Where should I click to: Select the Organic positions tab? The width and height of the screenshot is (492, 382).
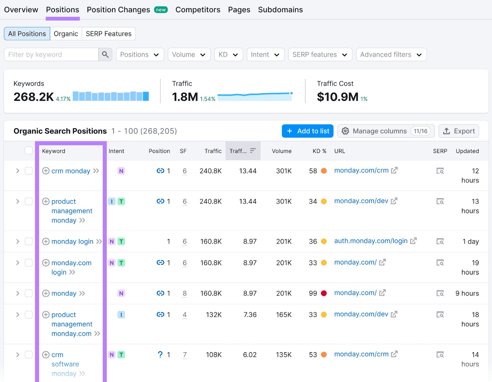coord(66,34)
